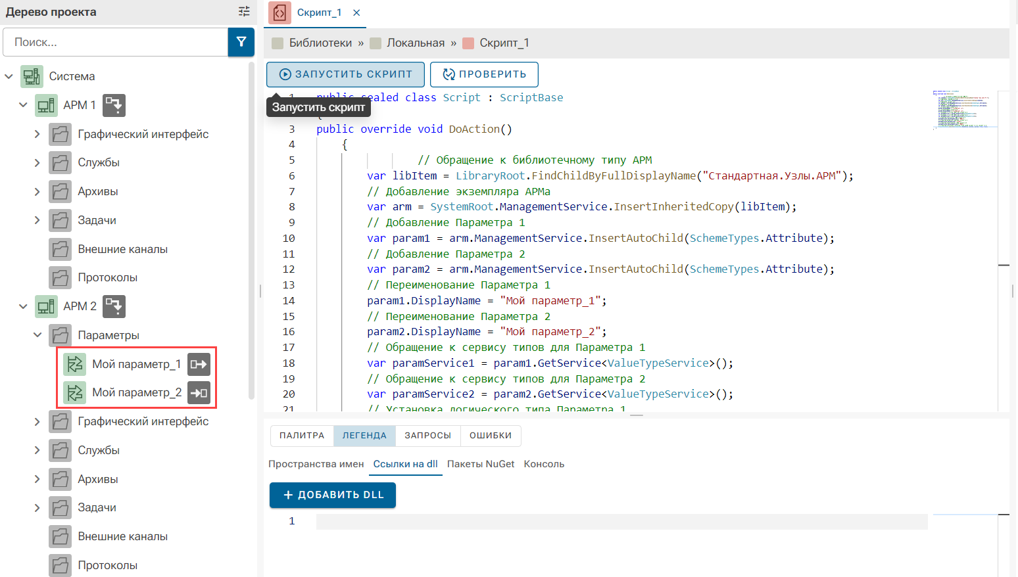Image resolution: width=1018 pixels, height=577 pixels.
Task: Click input direction icon of Мой параметр_2
Action: pos(199,392)
